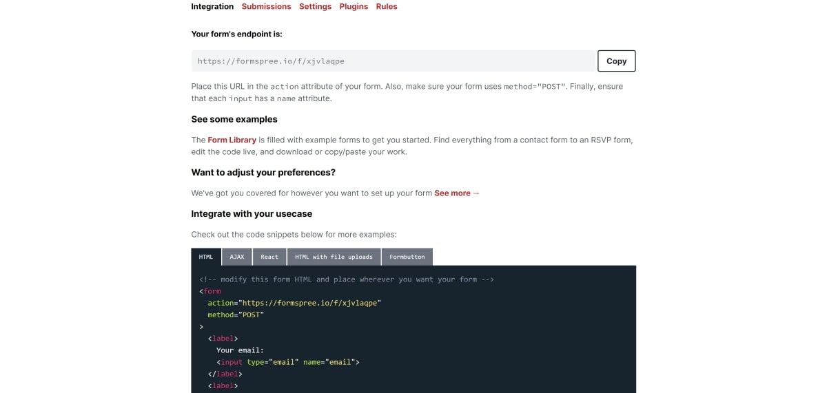Image resolution: width=827 pixels, height=393 pixels.
Task: Open the Form Library link
Action: tap(232, 140)
